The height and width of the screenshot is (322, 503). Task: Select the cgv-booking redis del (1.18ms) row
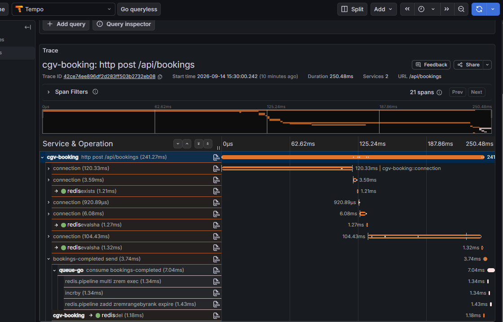(137, 316)
